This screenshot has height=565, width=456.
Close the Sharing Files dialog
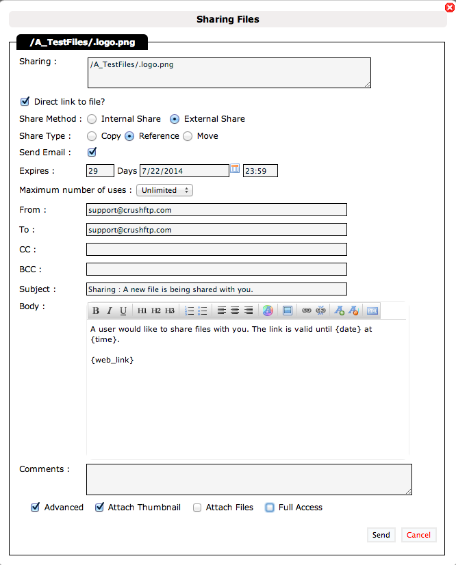(x=450, y=8)
